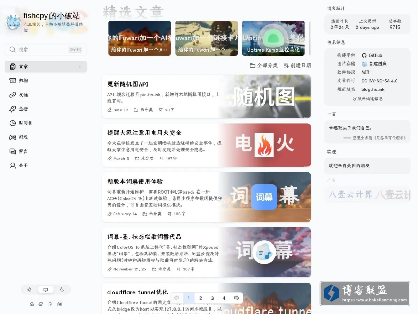Open the 关于 menu item
This screenshot has height=314, width=418.
point(46,165)
